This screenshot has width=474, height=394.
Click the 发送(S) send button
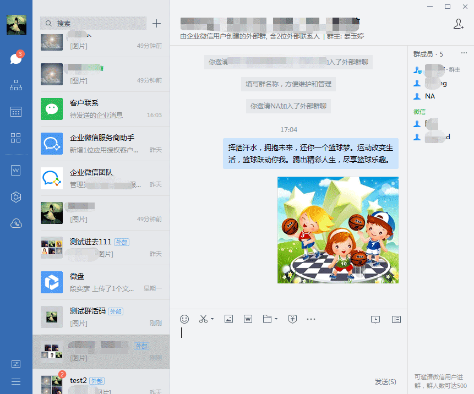click(x=385, y=381)
